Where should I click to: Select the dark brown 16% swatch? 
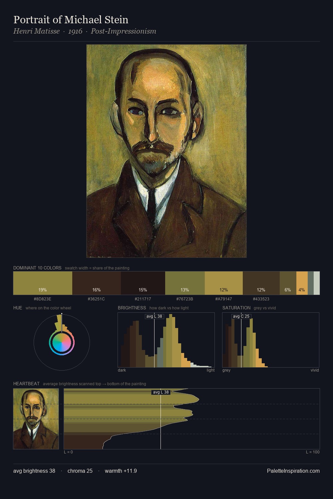[97, 283]
